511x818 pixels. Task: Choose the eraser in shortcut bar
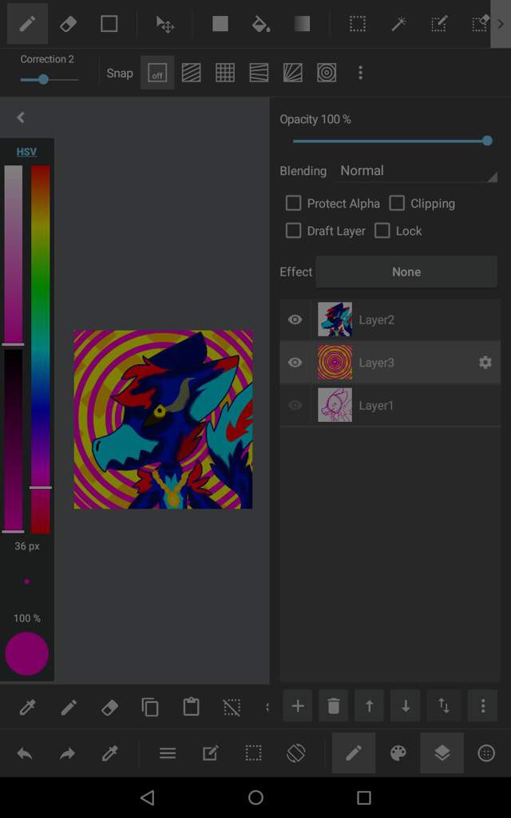tap(109, 708)
